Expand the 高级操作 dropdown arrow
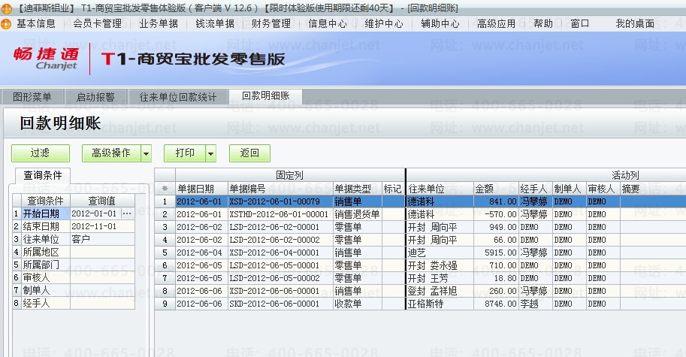 [x=146, y=153]
